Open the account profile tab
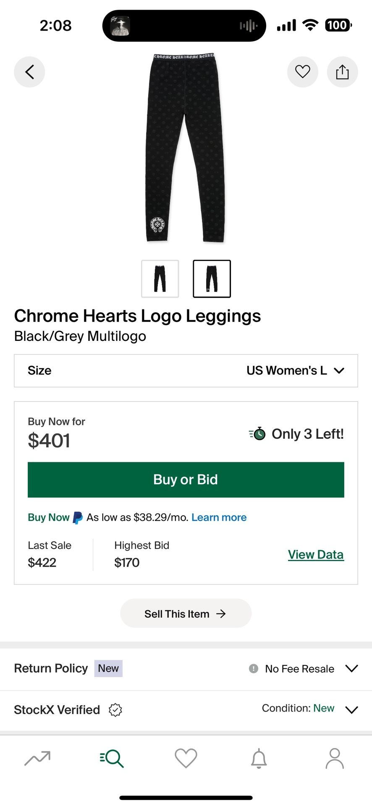 pyautogui.click(x=335, y=758)
